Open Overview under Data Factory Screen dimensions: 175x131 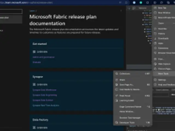click(x=42, y=128)
